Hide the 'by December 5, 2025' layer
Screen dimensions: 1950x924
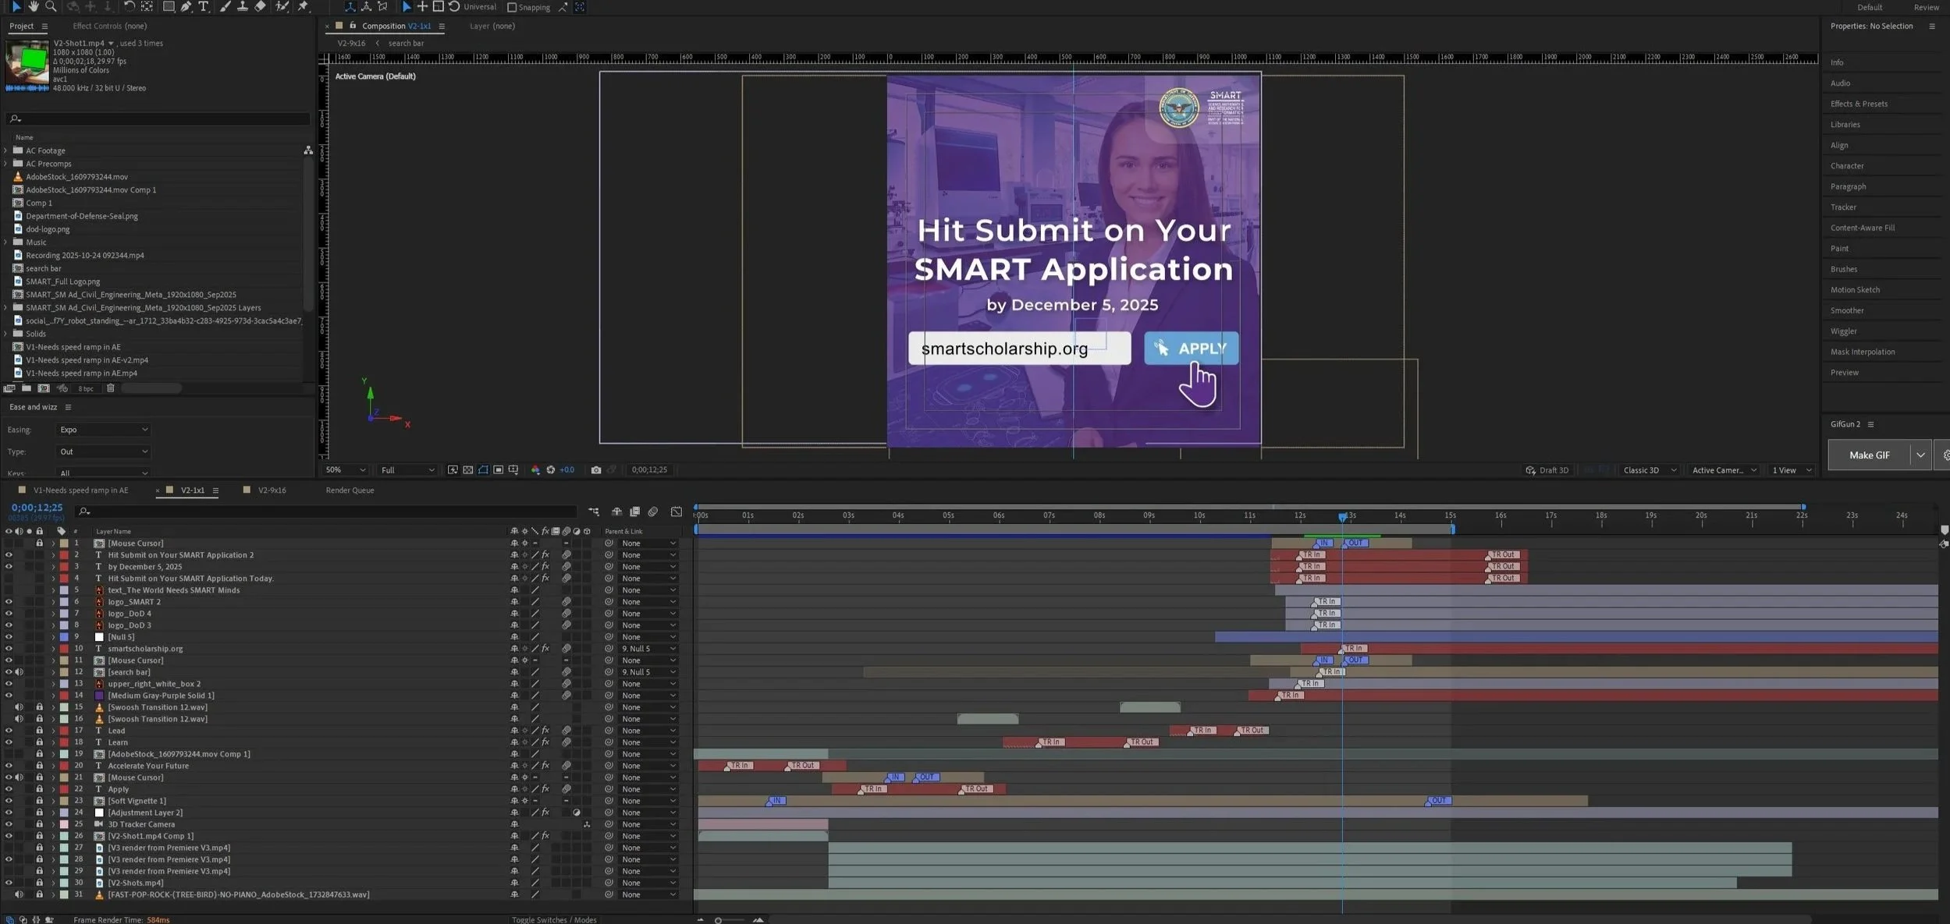point(9,567)
